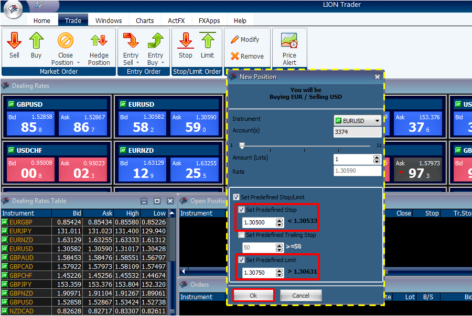Click the EURNZD tile's green instrument icon
Screen dimensions: 472x316
click(x=123, y=150)
